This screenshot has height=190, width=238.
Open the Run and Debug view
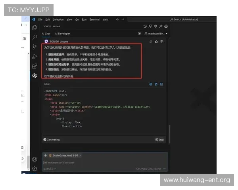[35, 56]
